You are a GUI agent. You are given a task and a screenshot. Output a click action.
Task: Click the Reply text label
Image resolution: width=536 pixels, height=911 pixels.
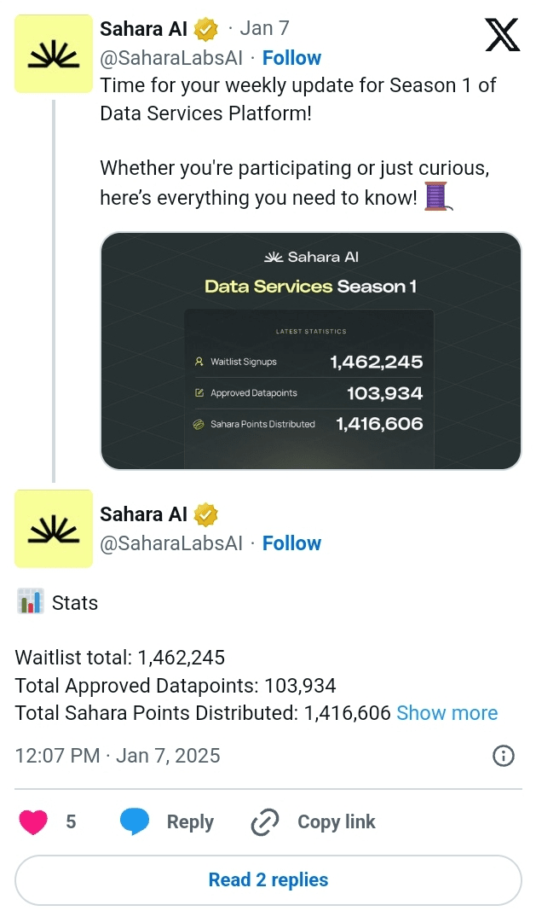point(190,822)
